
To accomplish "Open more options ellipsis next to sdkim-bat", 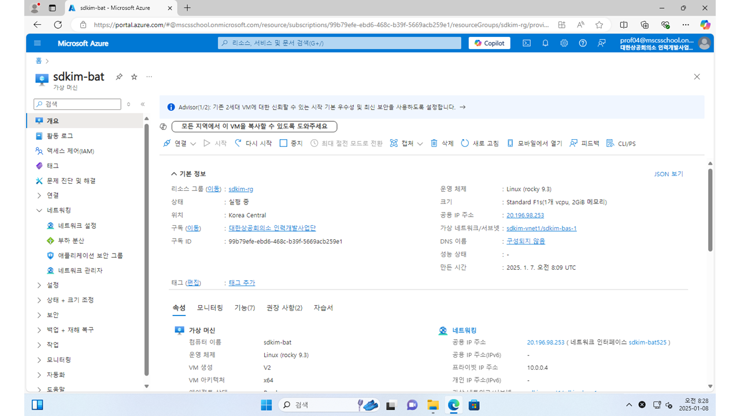I will pos(149,77).
